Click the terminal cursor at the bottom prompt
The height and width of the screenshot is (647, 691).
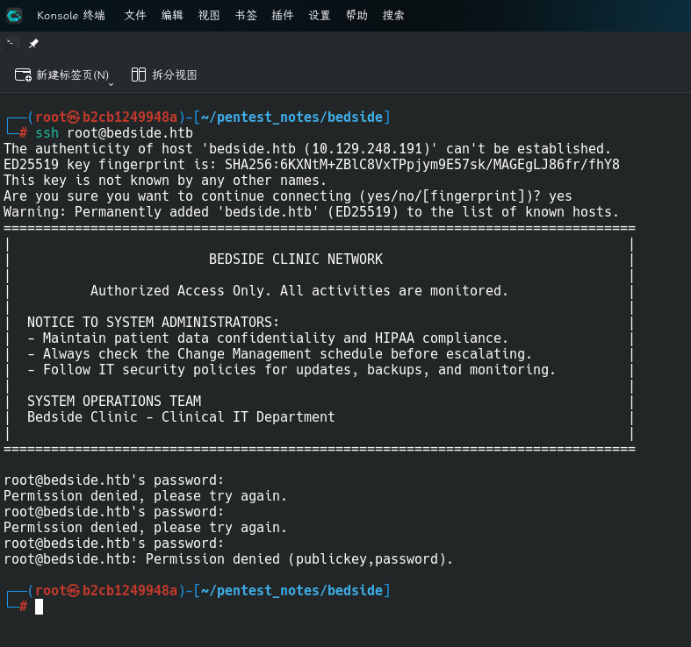40,607
